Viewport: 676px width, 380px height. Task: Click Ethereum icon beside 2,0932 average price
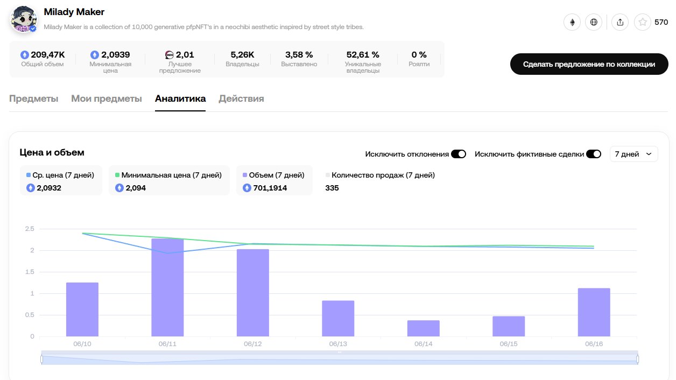coord(31,188)
